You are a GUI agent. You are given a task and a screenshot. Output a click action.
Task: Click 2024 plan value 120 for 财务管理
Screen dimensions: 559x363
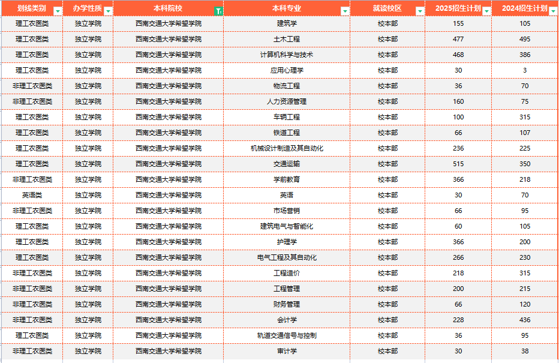[x=525, y=305]
